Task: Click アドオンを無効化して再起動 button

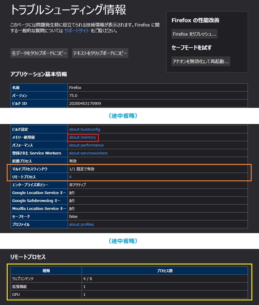Action: click(201, 61)
